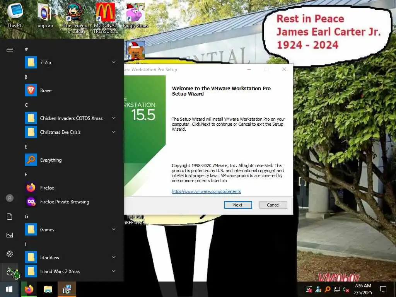This screenshot has width=396, height=297.
Task: Open the clock showing 7:36 AM
Action: point(363,289)
